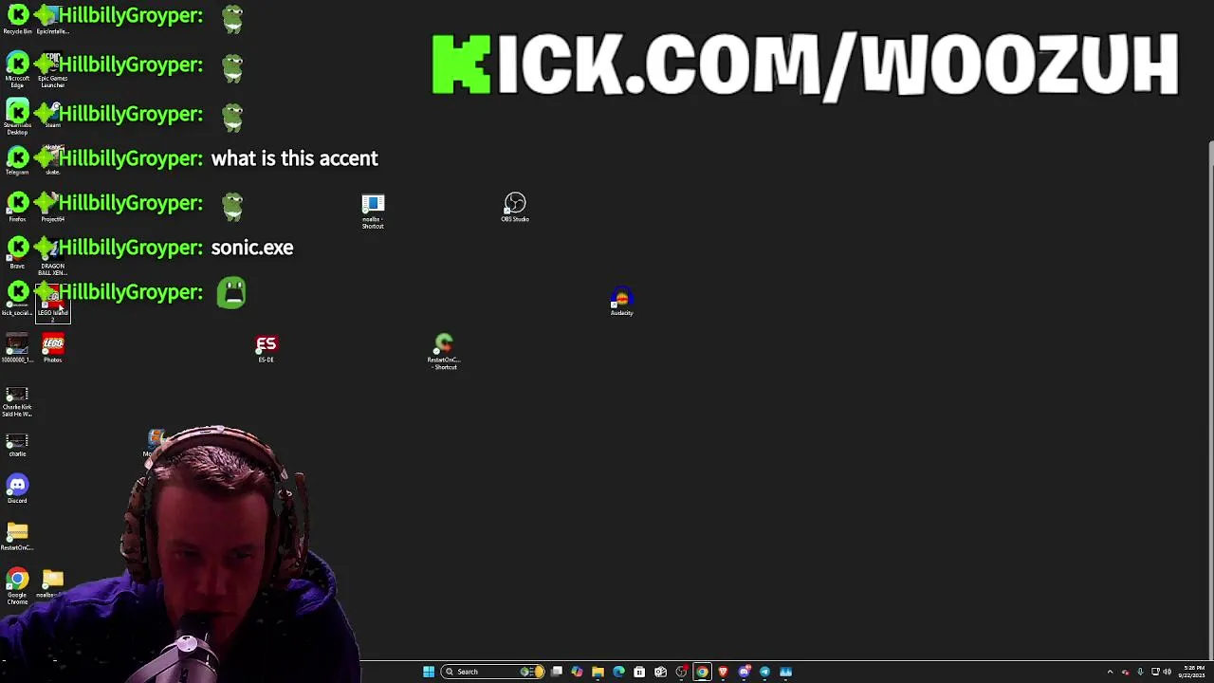
Task: Open the Windows Start menu
Action: click(x=429, y=672)
